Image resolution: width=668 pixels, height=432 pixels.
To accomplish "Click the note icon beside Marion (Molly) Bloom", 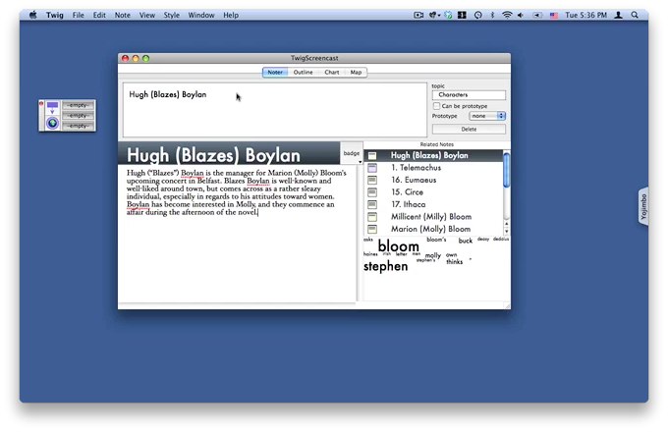I will click(372, 229).
